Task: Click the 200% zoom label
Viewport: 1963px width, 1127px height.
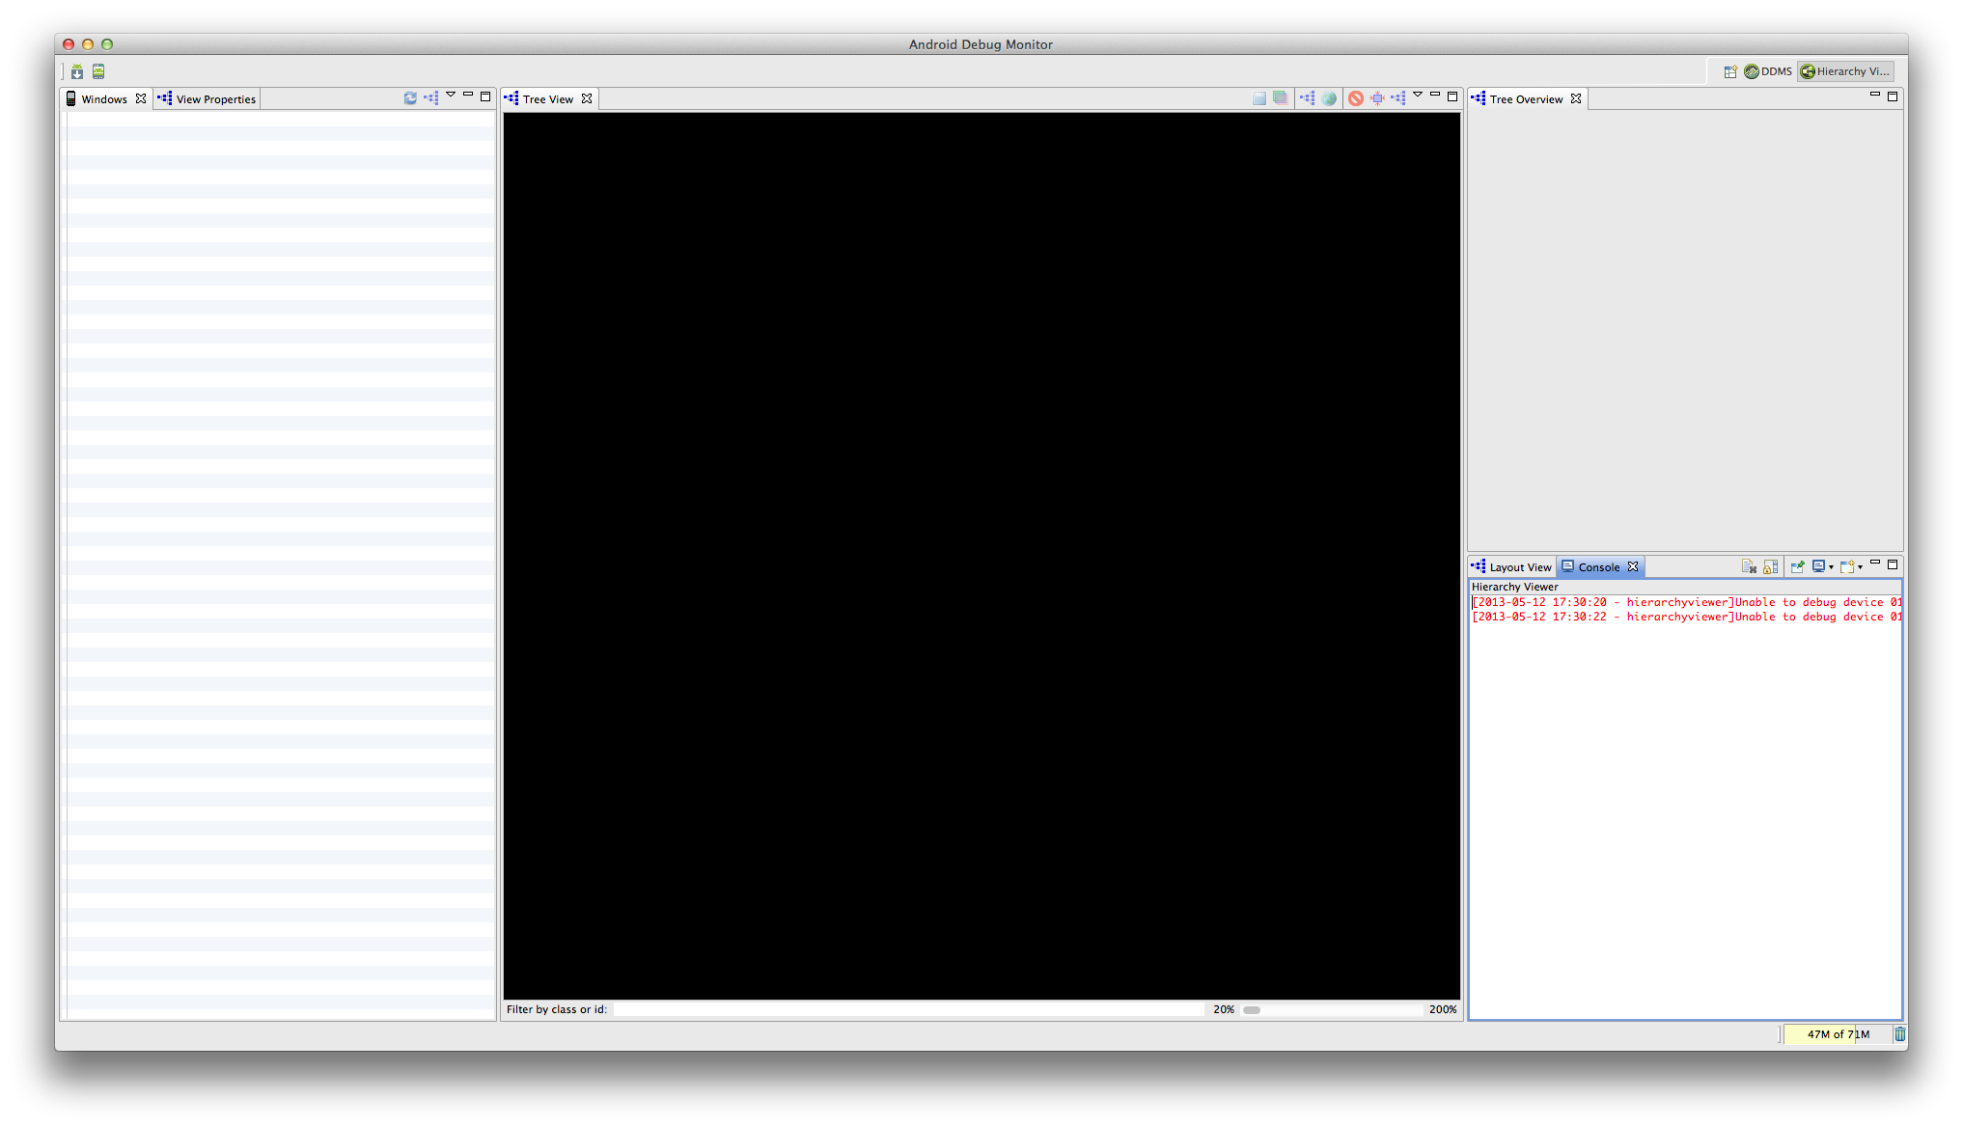Action: coord(1443,1009)
